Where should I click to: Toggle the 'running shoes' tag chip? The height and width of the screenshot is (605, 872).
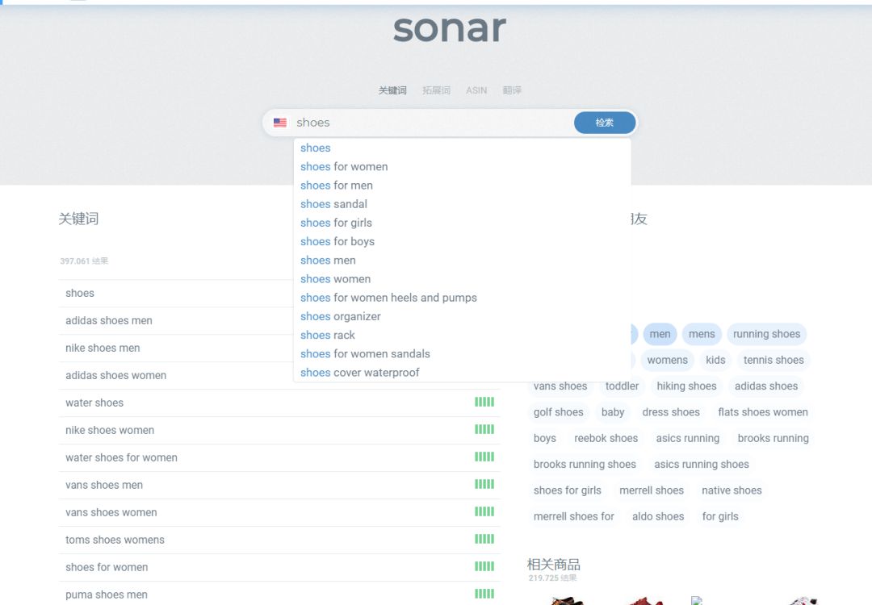[766, 334]
